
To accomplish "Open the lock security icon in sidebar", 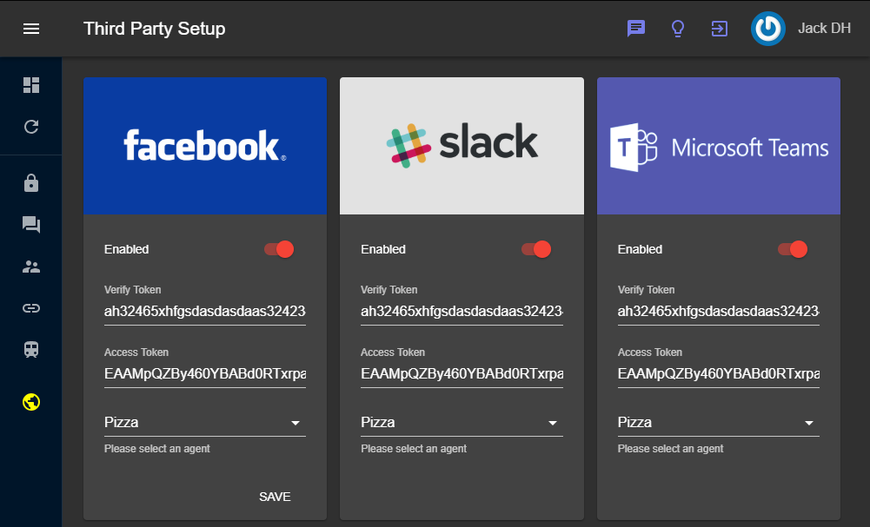I will click(31, 183).
